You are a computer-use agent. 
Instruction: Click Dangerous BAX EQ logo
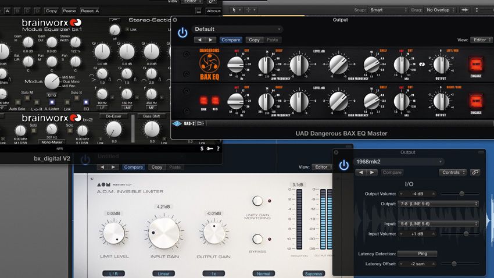coord(209,65)
